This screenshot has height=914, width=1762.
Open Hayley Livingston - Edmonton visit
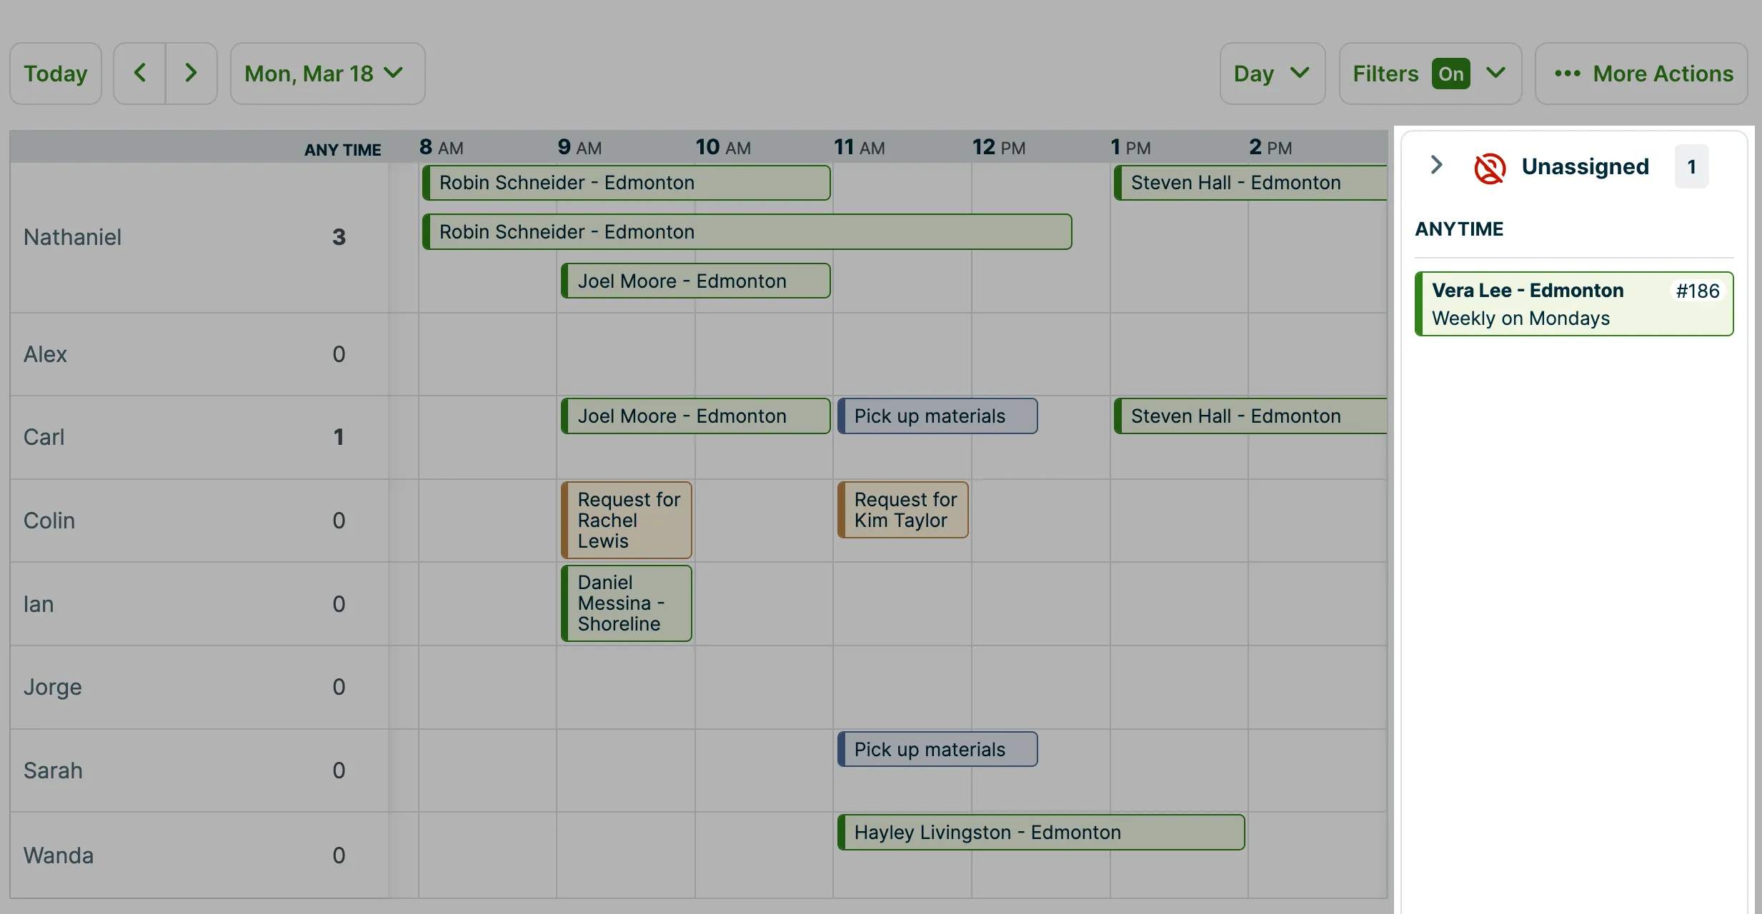[x=1041, y=832]
